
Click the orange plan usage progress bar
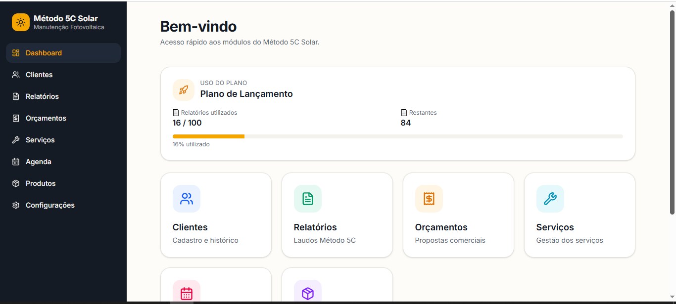(x=208, y=136)
